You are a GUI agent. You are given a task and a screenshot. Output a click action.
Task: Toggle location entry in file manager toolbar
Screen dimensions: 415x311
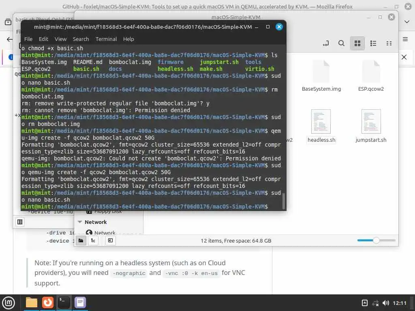pos(326,43)
